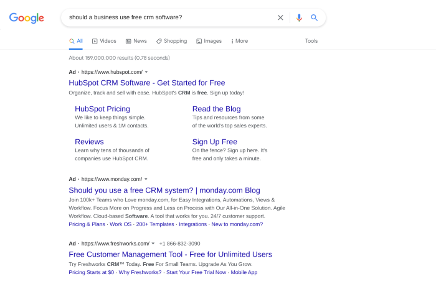
Task: Switch to the News tab
Action: point(136,41)
